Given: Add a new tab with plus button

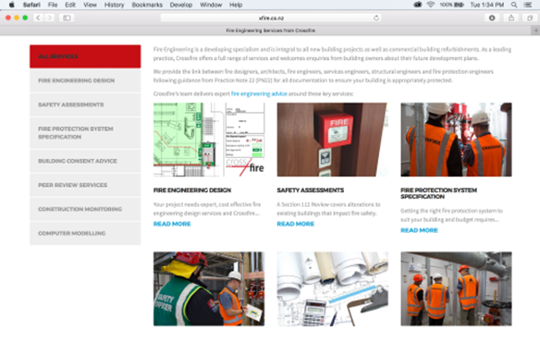Looking at the screenshot, I should [535, 31].
